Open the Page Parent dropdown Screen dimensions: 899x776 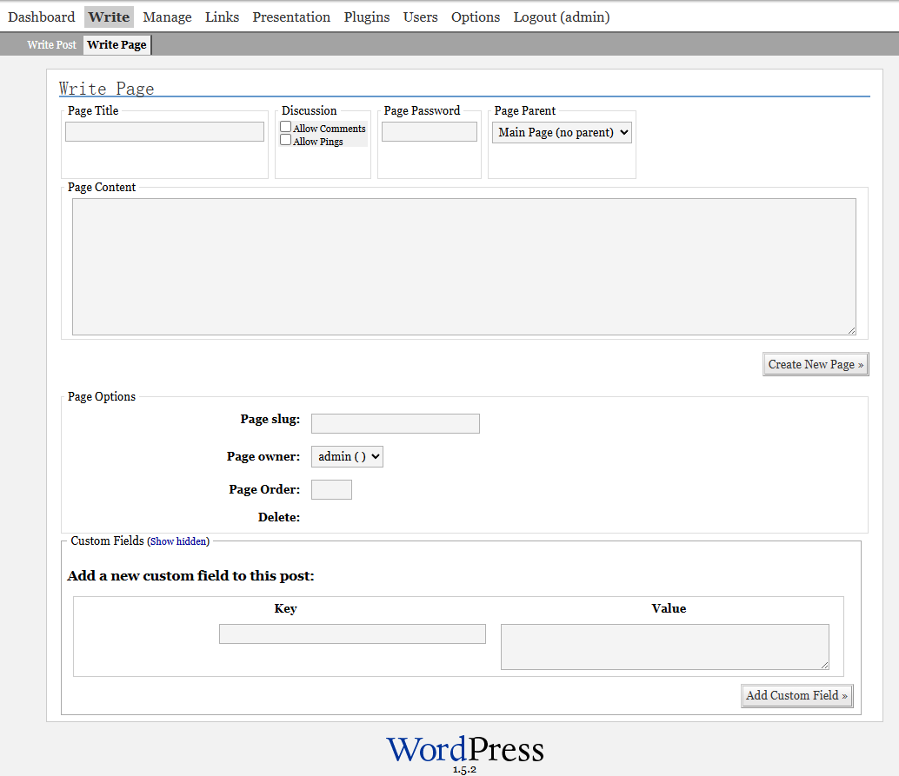(x=562, y=132)
